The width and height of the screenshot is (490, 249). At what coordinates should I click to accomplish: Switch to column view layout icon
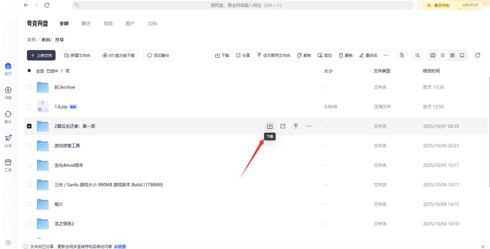433,55
